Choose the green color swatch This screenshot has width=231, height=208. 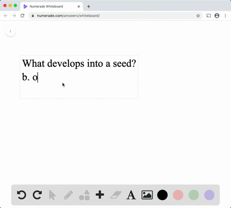(193, 195)
